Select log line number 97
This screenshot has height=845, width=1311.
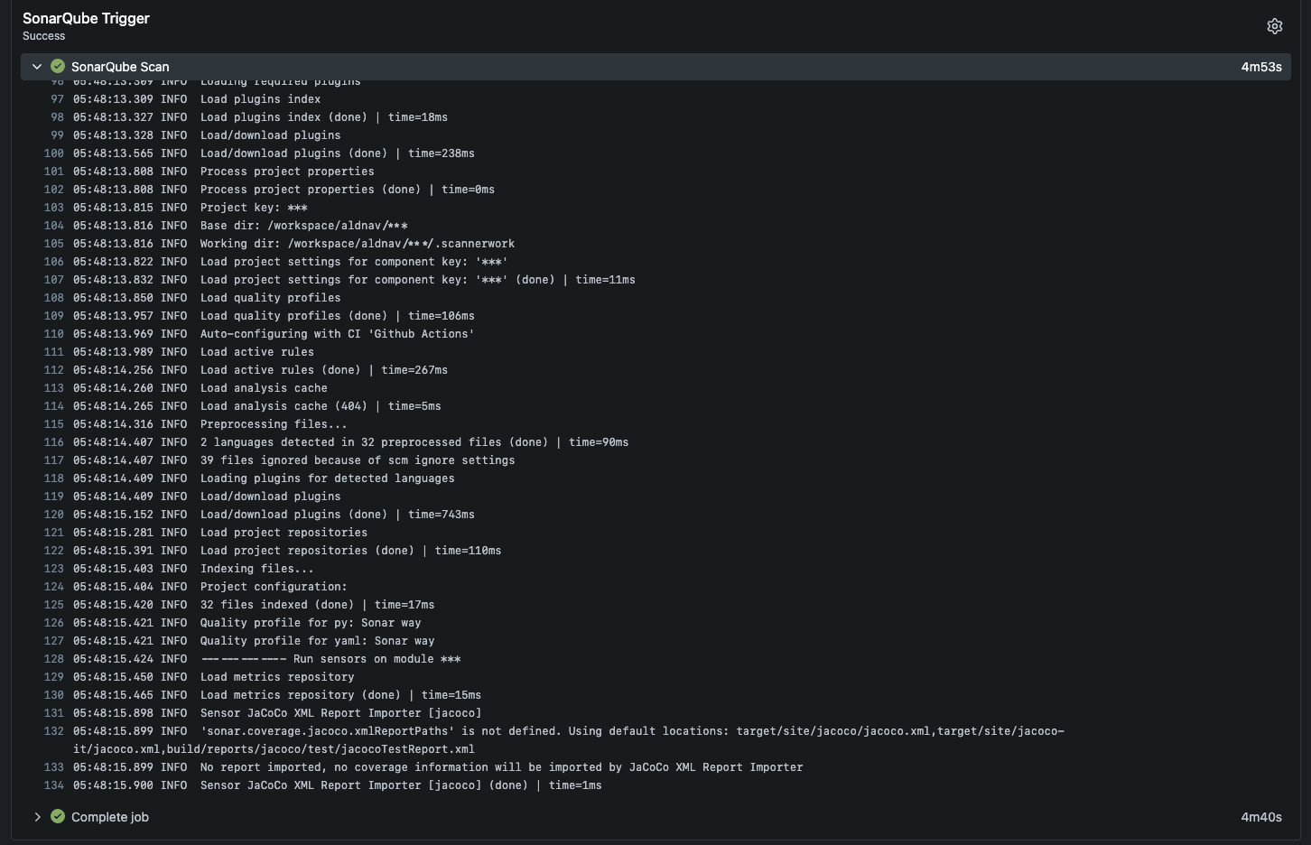point(57,99)
